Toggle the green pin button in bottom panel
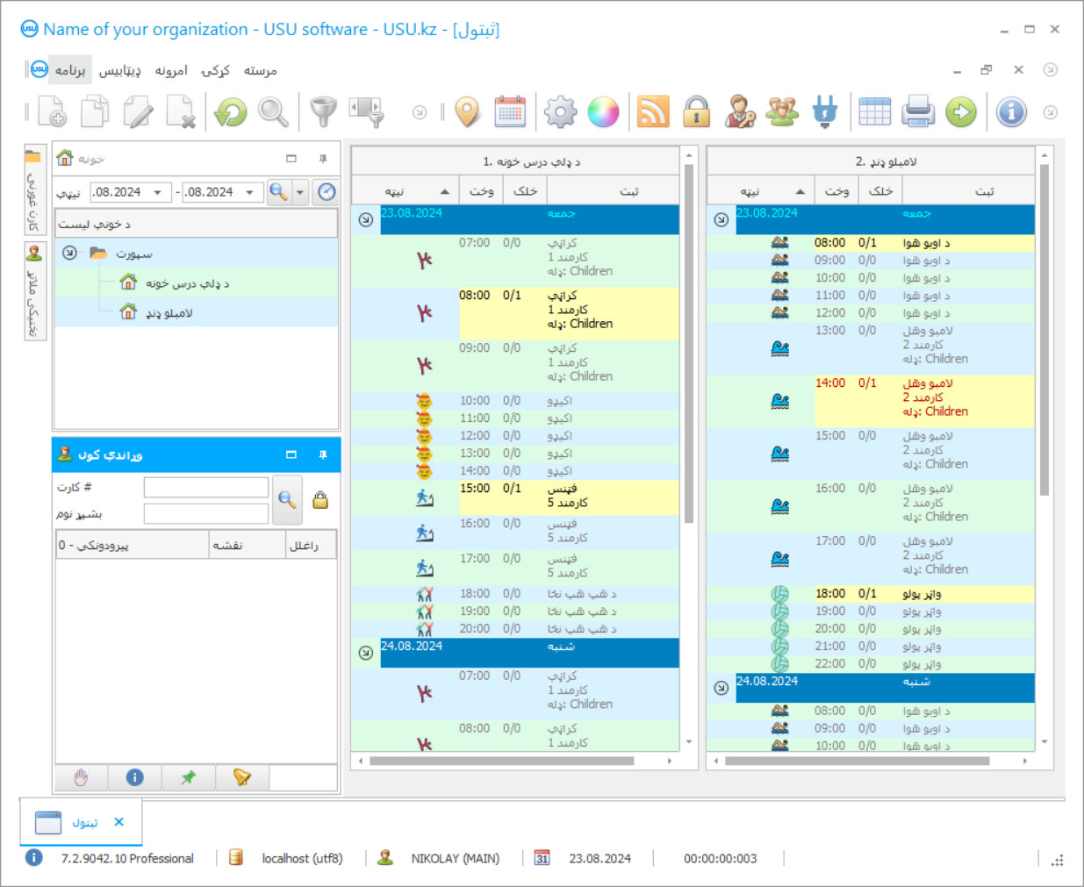The image size is (1084, 887). (x=188, y=777)
